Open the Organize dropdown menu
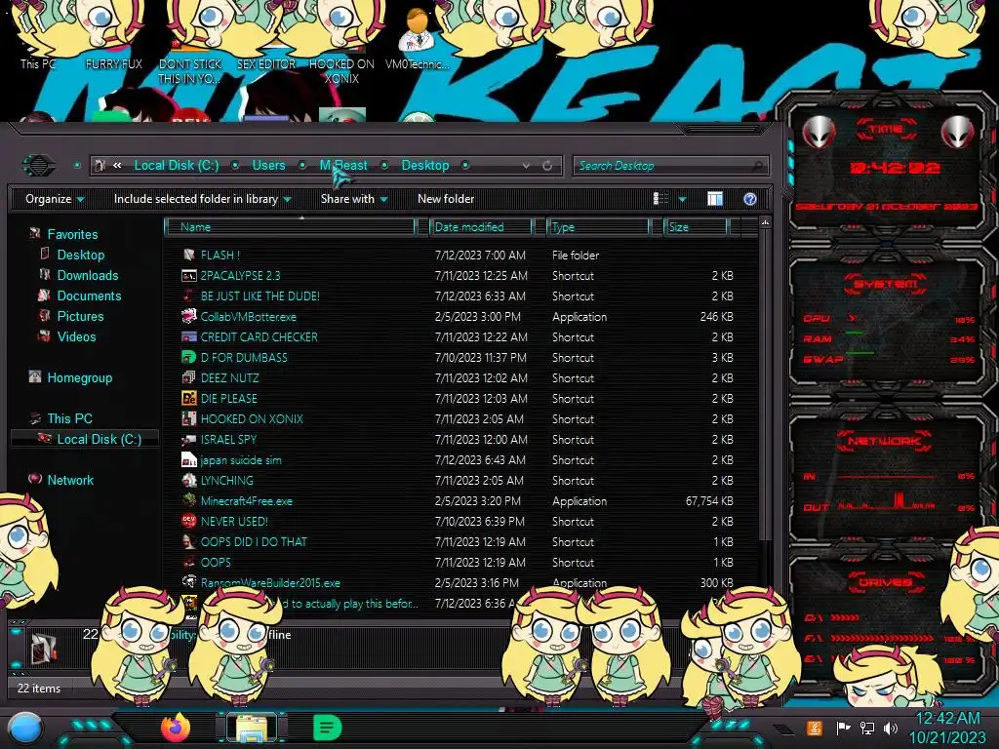This screenshot has height=749, width=999. tap(55, 199)
